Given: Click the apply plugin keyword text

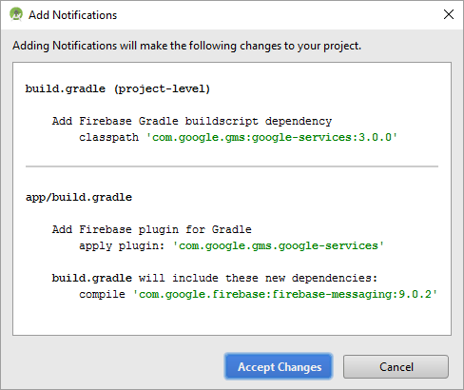Looking at the screenshot, I should coord(122,246).
